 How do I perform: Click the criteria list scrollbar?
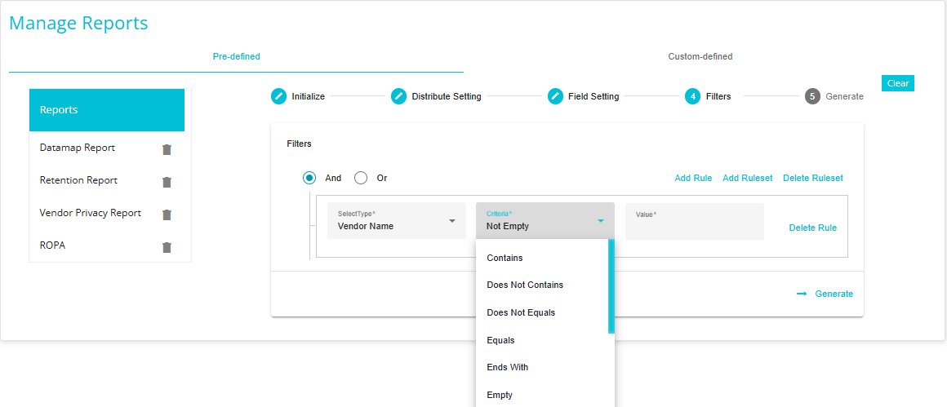(611, 286)
